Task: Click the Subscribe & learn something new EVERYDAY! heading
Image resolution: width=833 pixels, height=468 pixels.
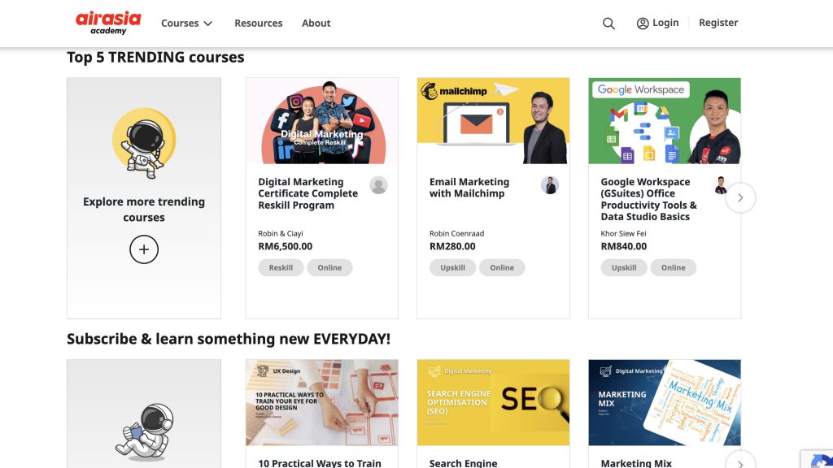Action: (x=229, y=339)
